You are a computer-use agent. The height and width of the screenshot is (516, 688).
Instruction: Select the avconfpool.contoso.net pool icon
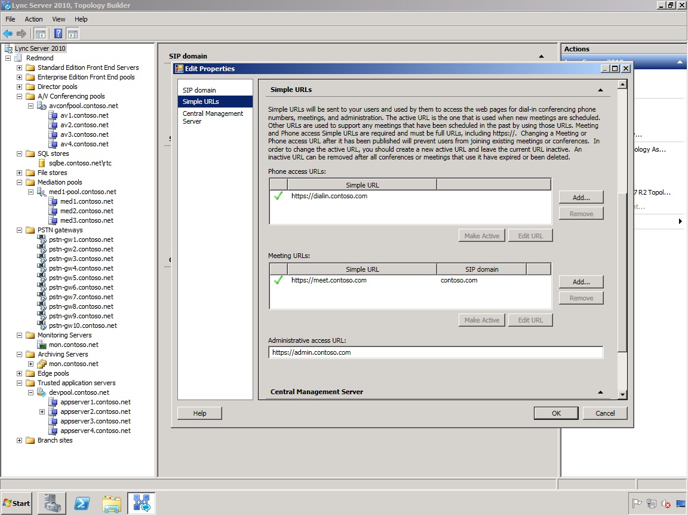pyautogui.click(x=42, y=106)
